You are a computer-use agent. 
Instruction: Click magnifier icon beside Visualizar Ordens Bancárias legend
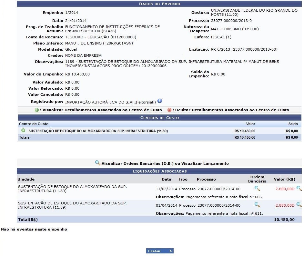[x=97, y=163]
